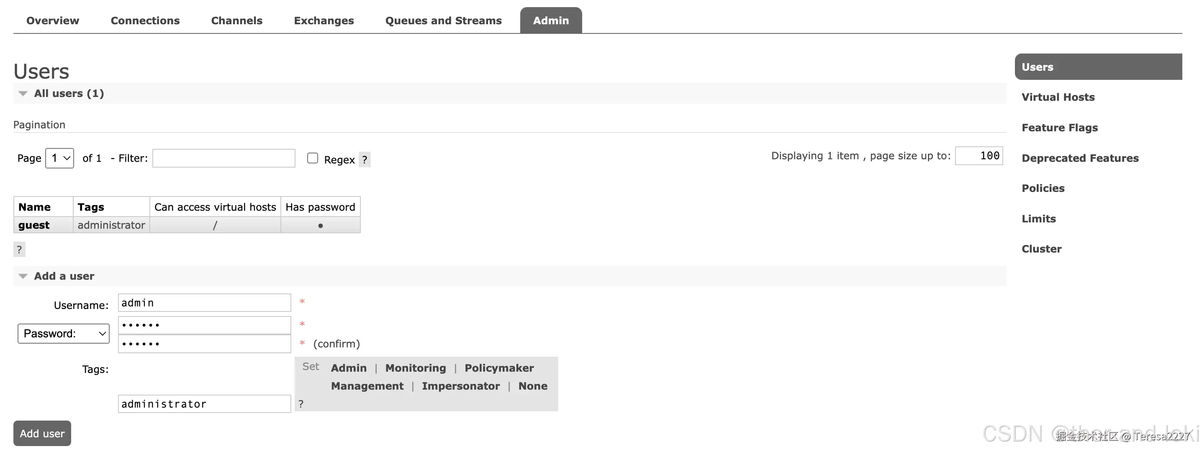Open the Page number dropdown
The height and width of the screenshot is (454, 1202).
coord(60,158)
